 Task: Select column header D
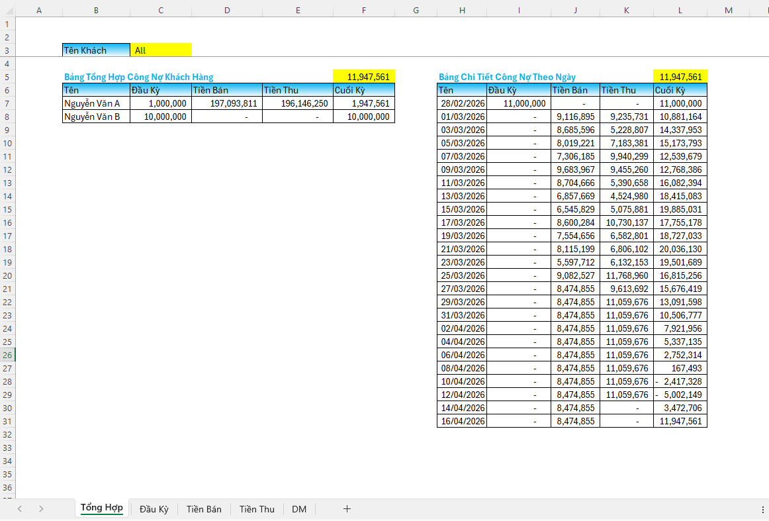coord(227,9)
